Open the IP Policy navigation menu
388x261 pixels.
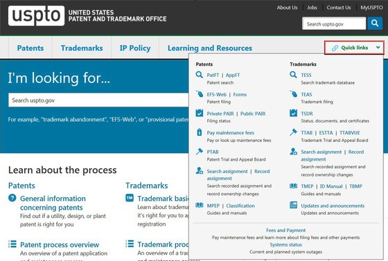[135, 48]
